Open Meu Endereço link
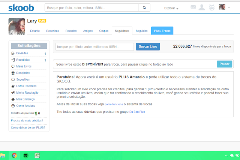Viewport: 240px width, 160px height. tap(25, 99)
